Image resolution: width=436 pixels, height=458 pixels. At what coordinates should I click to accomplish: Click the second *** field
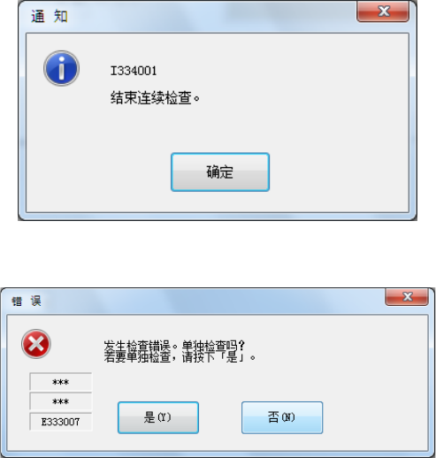(x=61, y=401)
